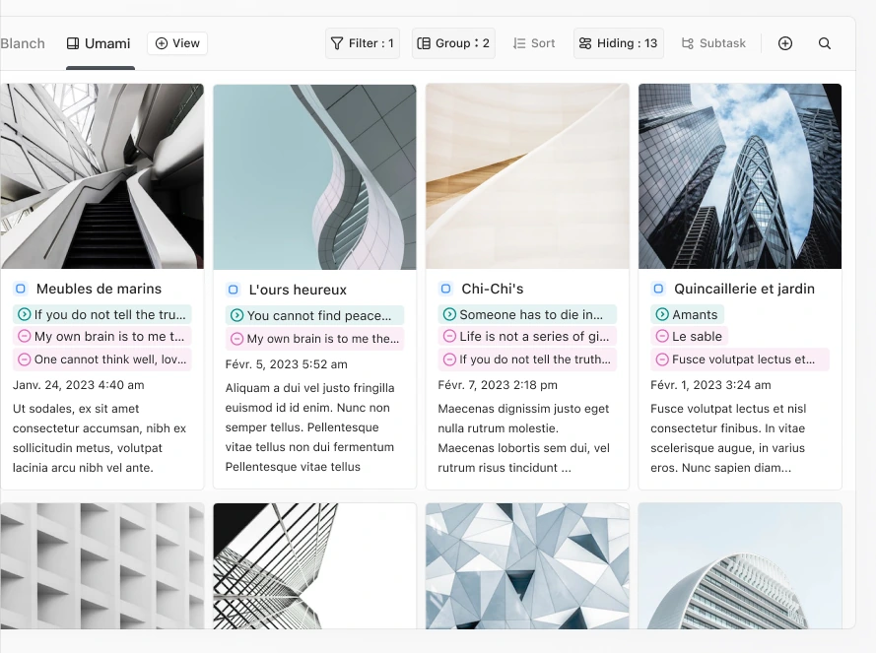Click the subtask branch icon
The image size is (876, 653).
click(688, 43)
